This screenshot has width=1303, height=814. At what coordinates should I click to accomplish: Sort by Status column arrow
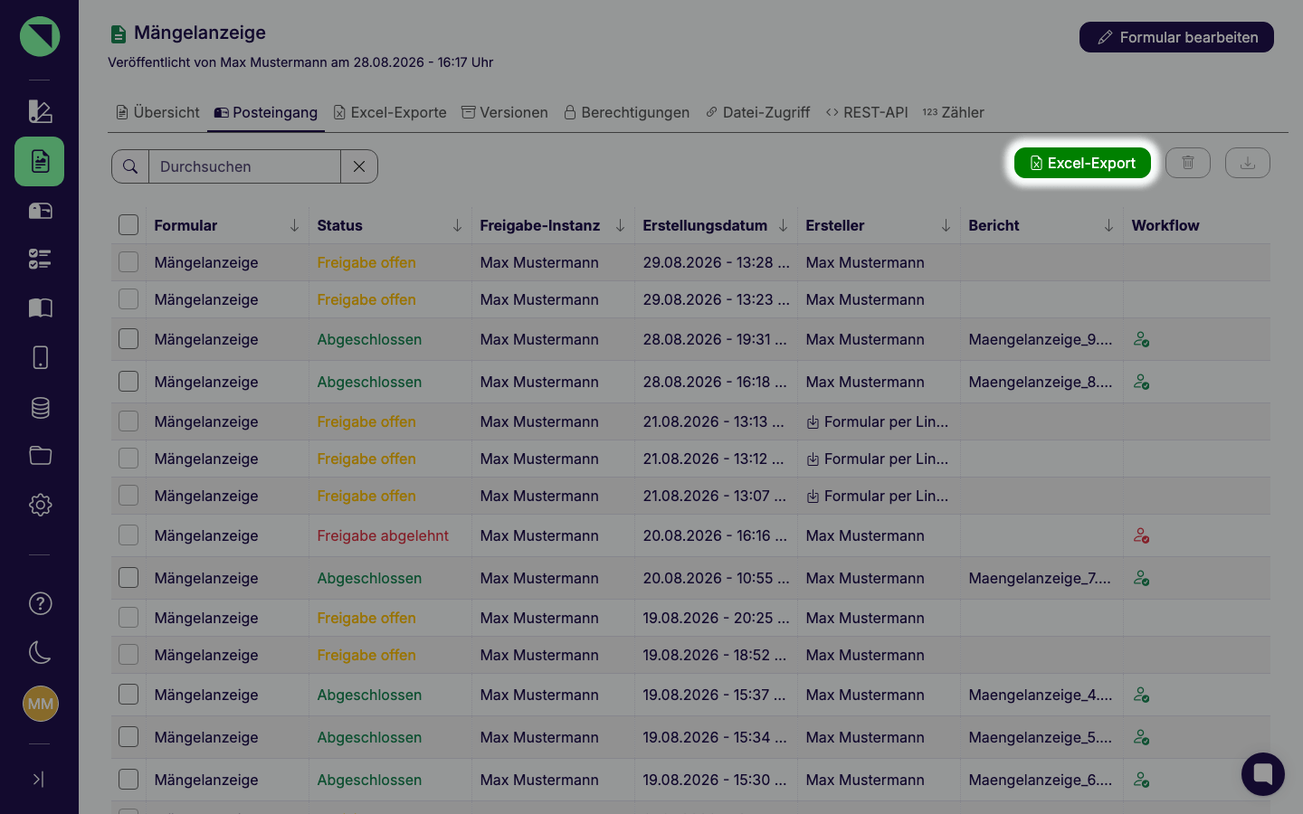pyautogui.click(x=457, y=225)
